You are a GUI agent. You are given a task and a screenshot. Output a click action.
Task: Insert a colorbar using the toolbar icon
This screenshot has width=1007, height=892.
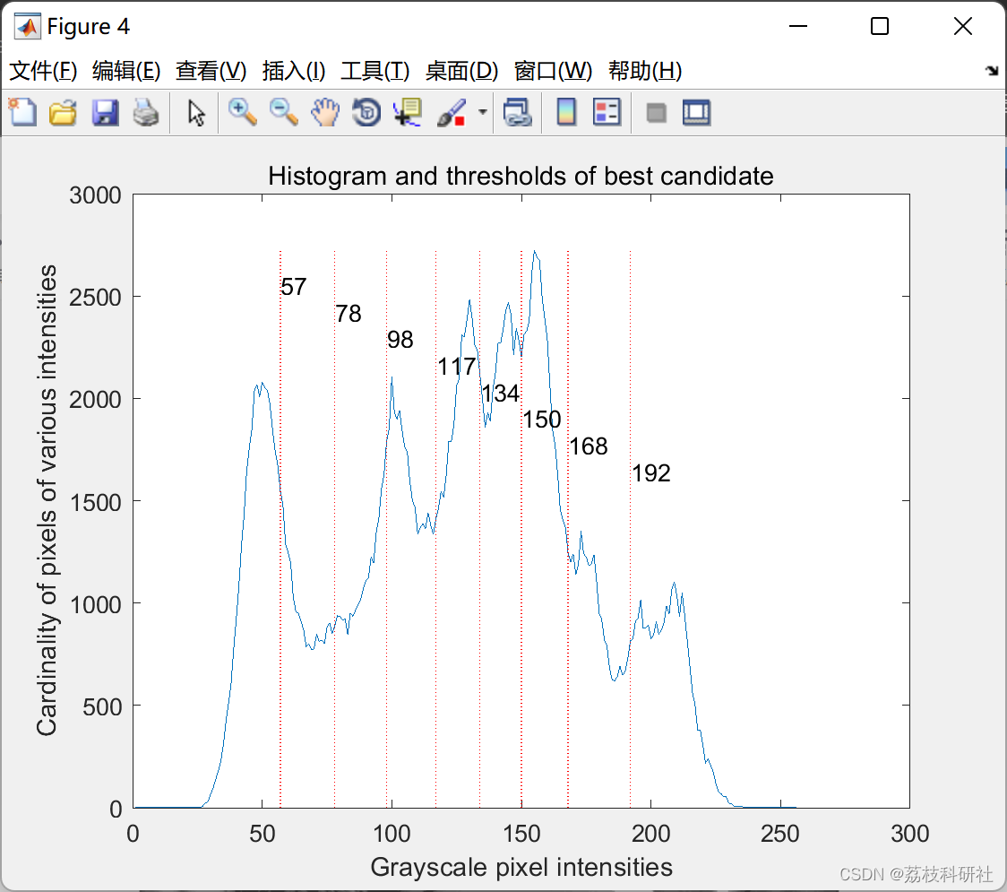click(566, 112)
